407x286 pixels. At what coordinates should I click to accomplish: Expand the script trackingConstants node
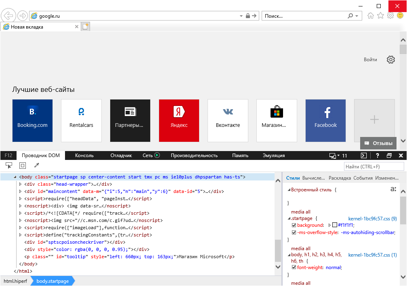click(20, 235)
